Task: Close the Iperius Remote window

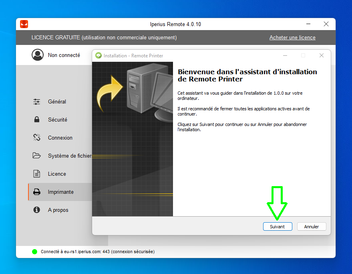Action: [326, 24]
